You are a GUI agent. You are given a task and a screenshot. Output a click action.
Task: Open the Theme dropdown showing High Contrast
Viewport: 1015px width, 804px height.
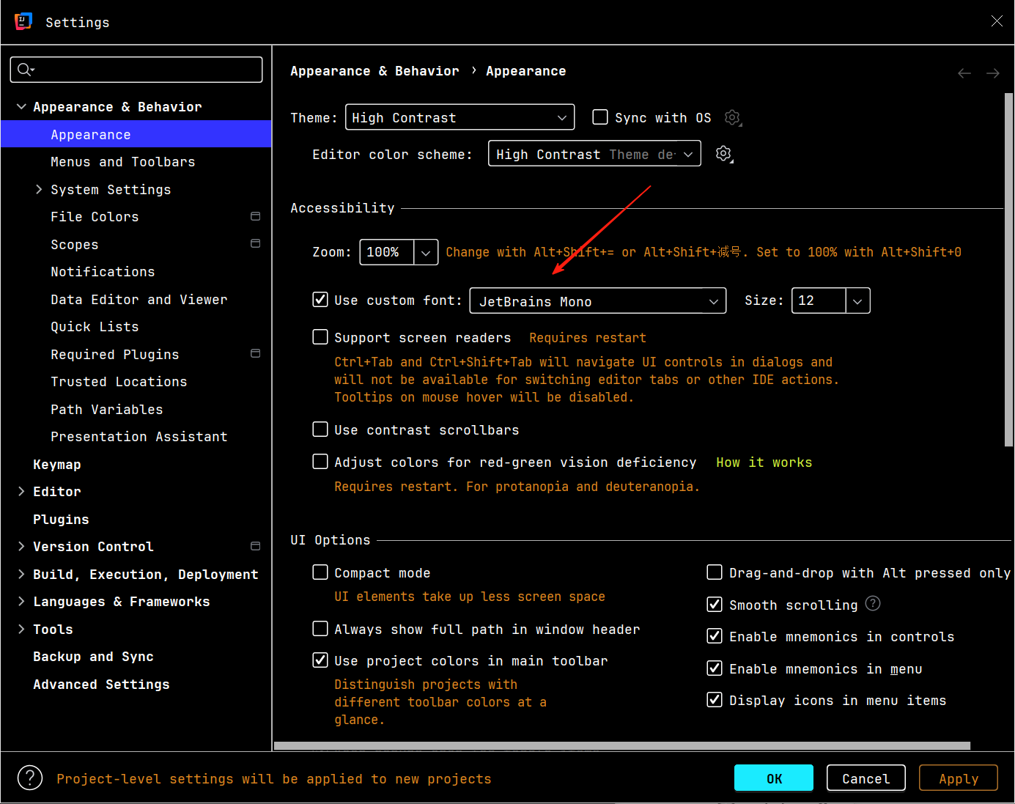[x=459, y=117]
